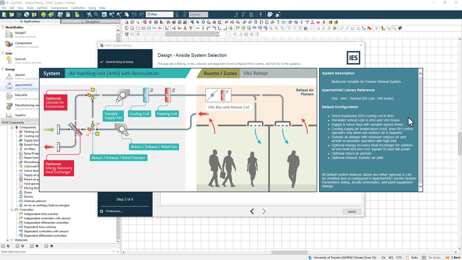Select the pan hand tool
The image size is (462, 260).
pos(126,15)
